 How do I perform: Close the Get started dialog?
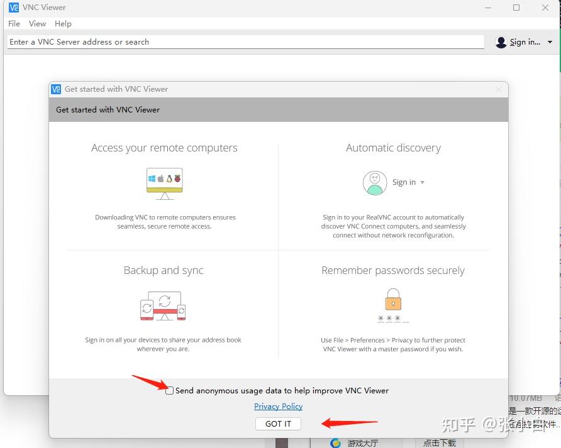coord(498,89)
